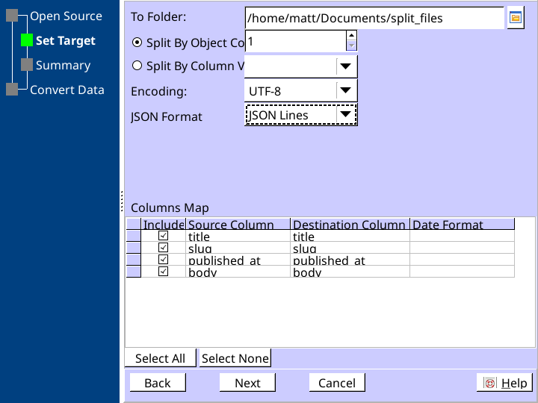This screenshot has height=403, width=538.
Task: Click the browse folder icon
Action: click(x=515, y=18)
